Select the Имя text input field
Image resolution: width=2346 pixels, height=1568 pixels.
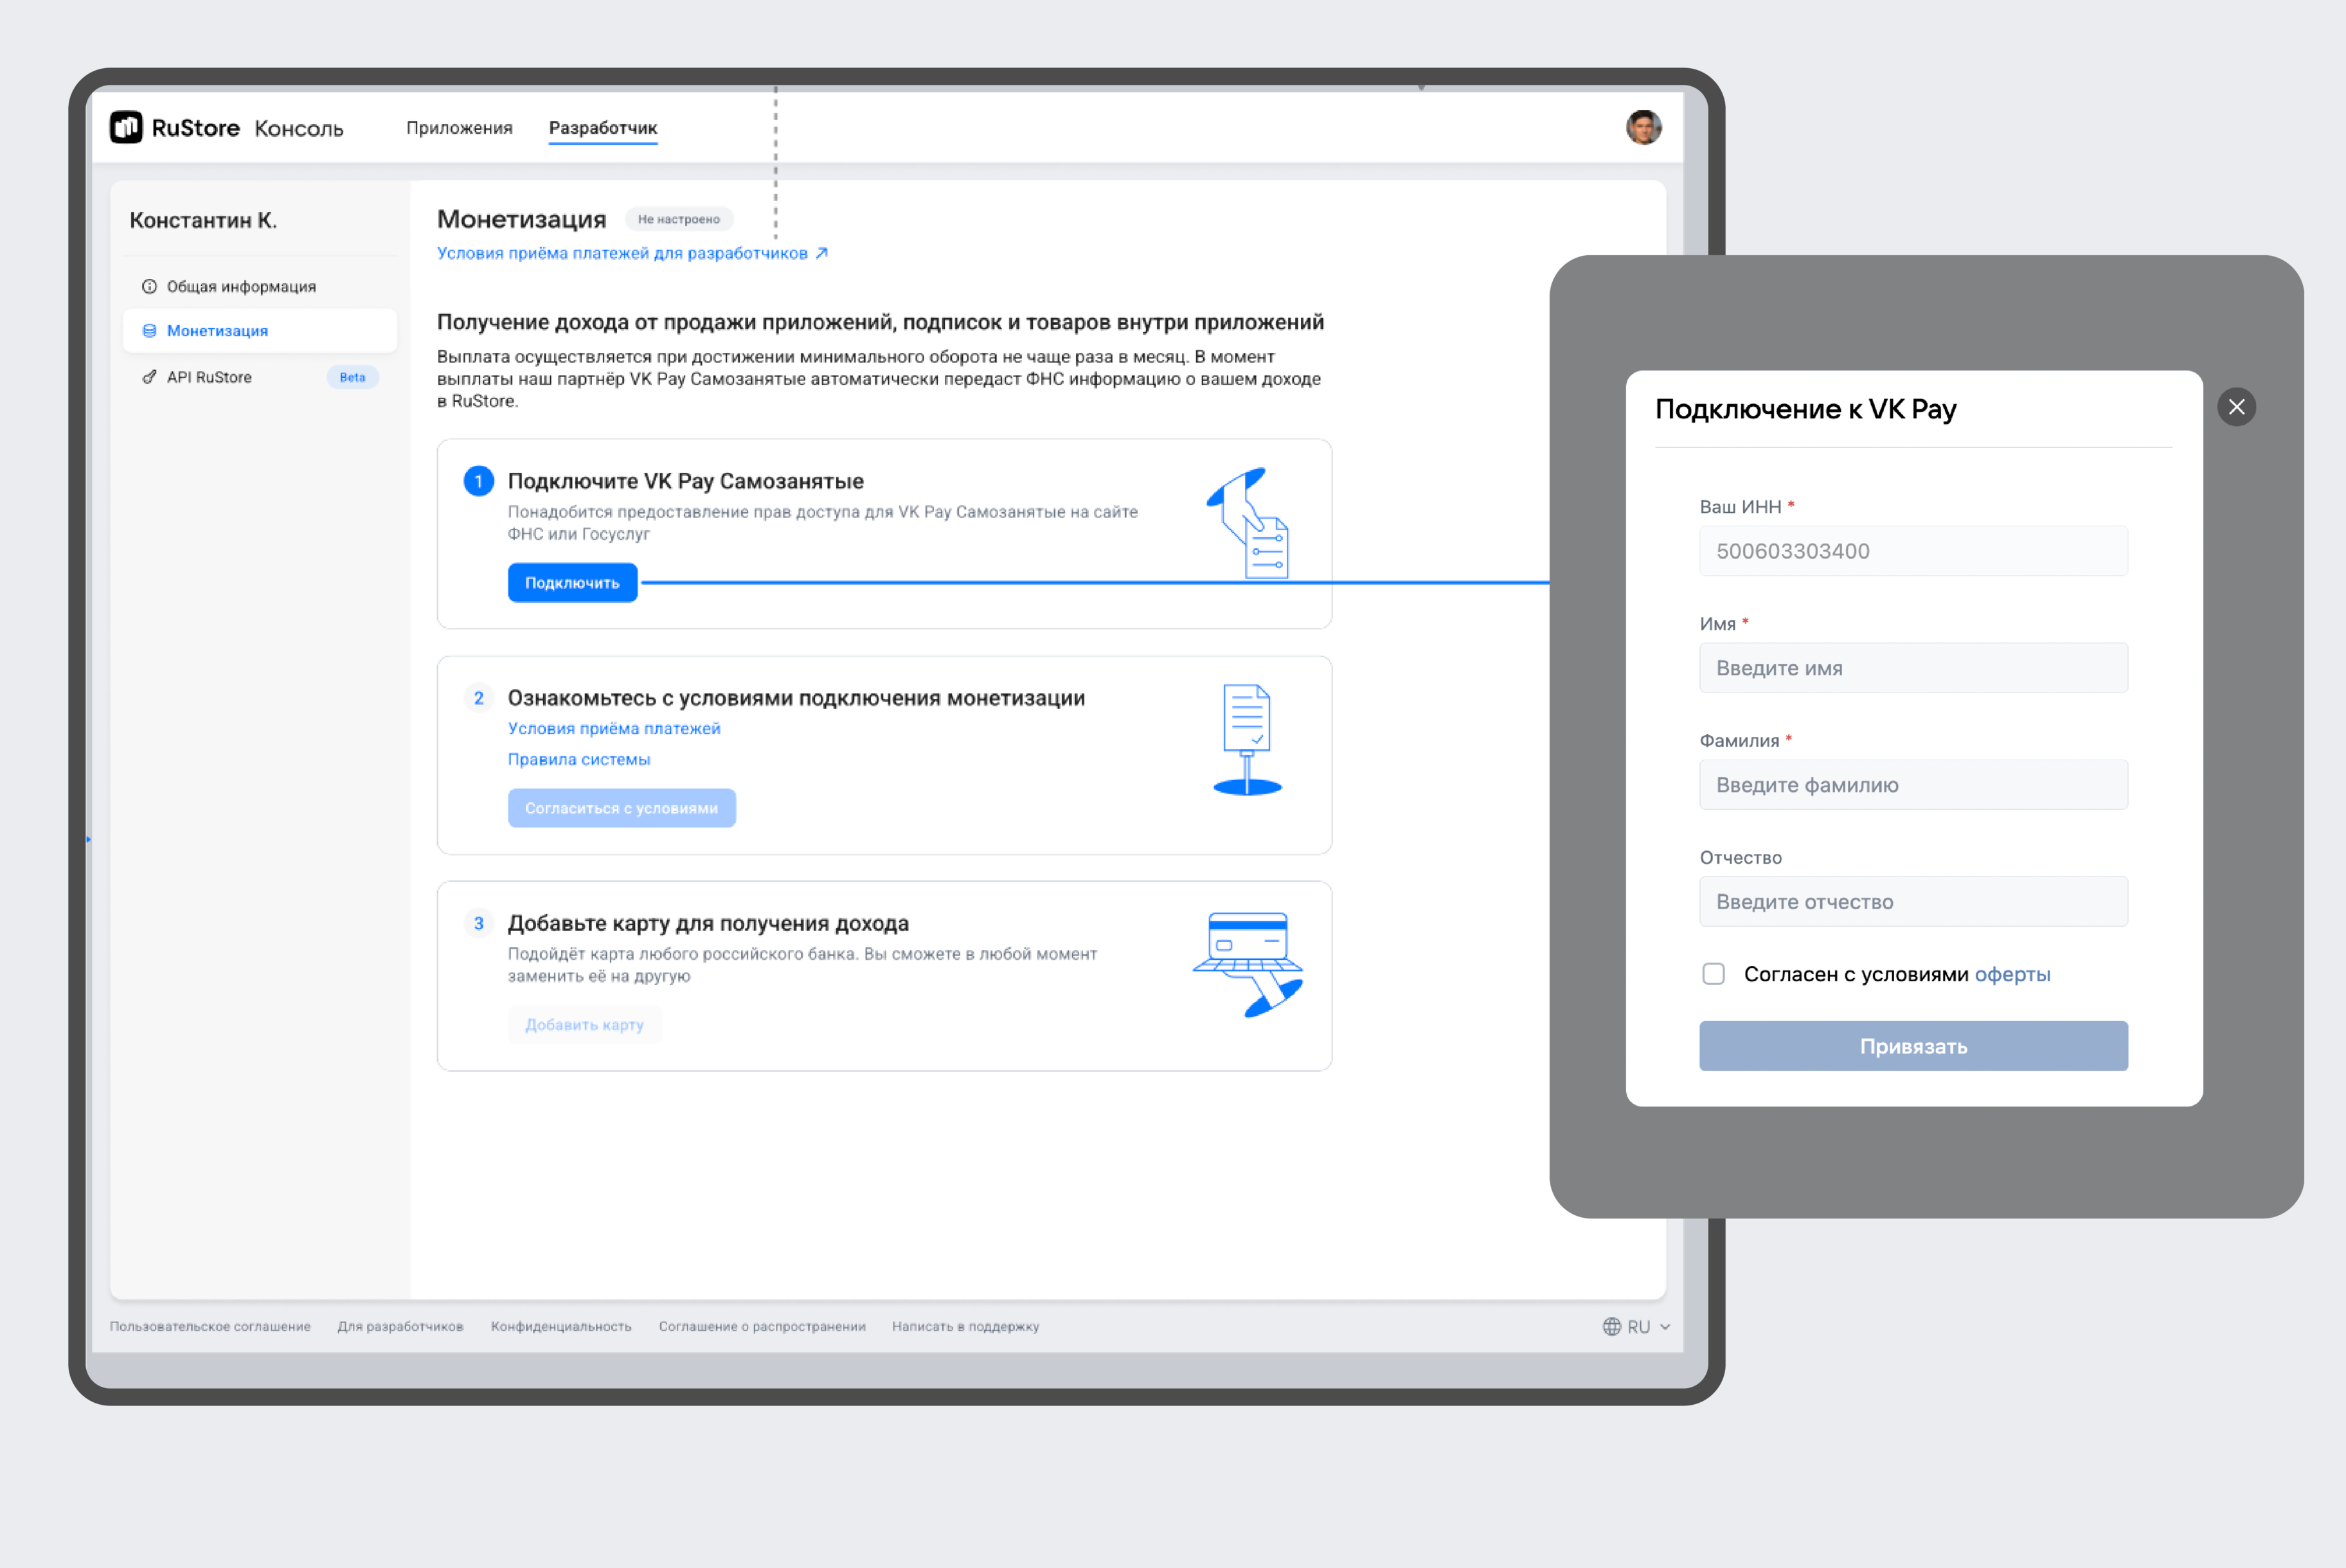coord(1910,667)
